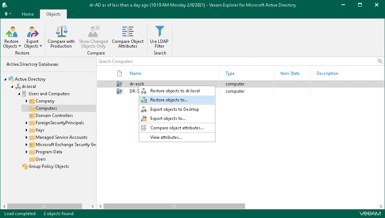Click the Group Policy Objects icon
The height and width of the screenshot is (218, 385).
pyautogui.click(x=25, y=166)
